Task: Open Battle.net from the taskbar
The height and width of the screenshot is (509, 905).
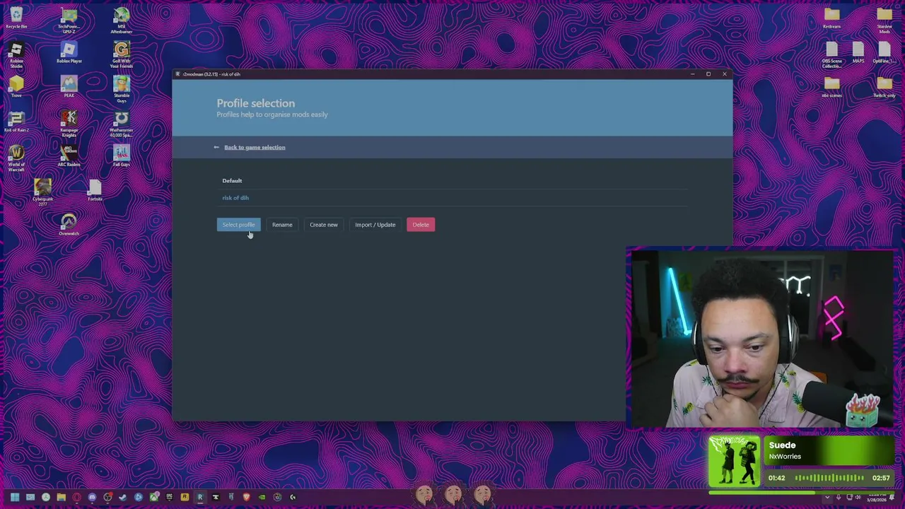Action: [x=139, y=497]
